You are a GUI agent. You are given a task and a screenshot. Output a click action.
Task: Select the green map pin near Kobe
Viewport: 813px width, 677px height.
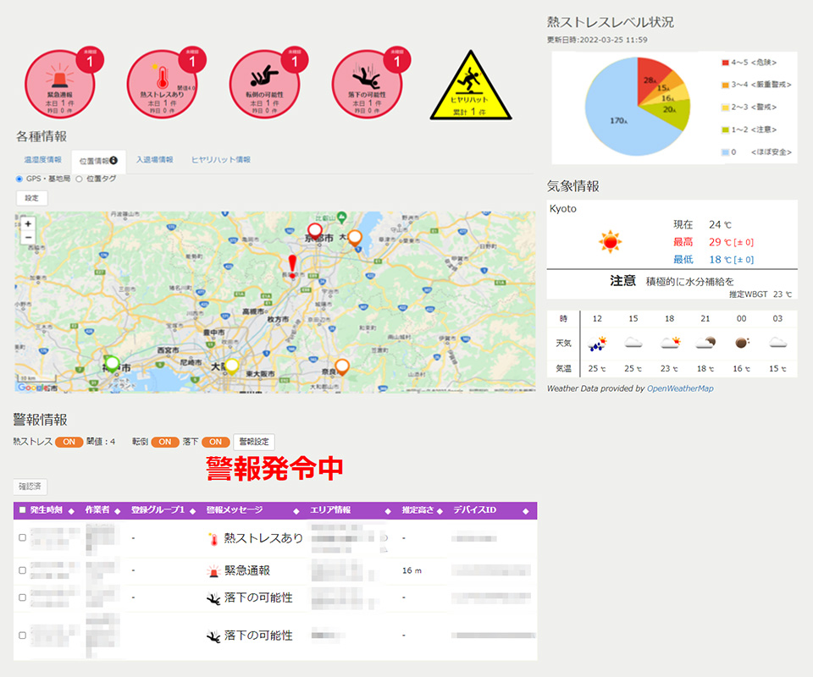pos(112,363)
